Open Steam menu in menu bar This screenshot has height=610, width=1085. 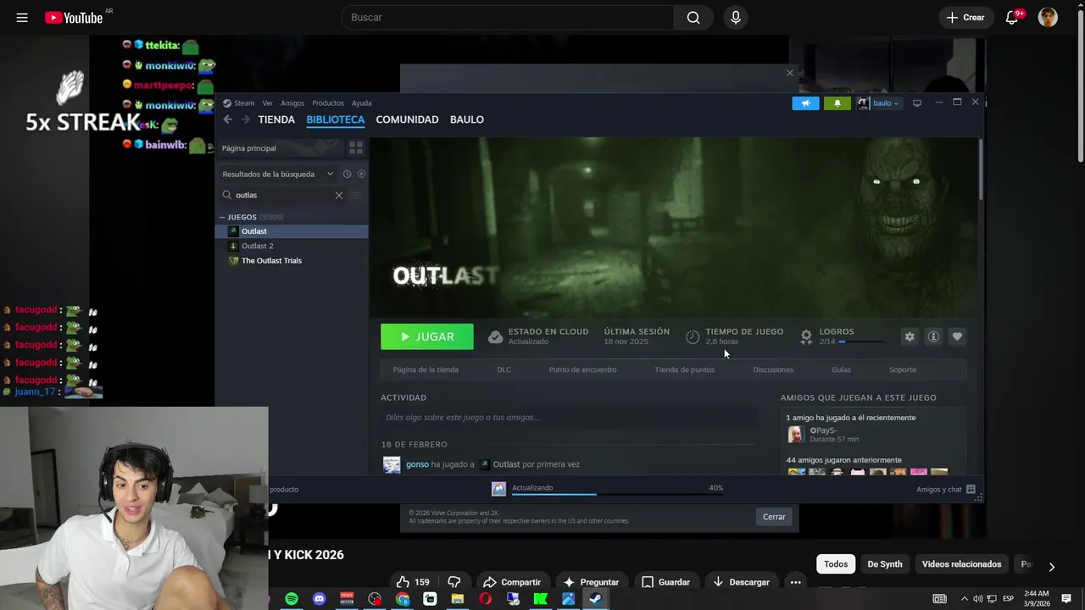[244, 103]
